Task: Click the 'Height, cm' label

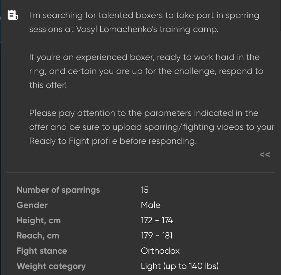Action: click(x=38, y=220)
